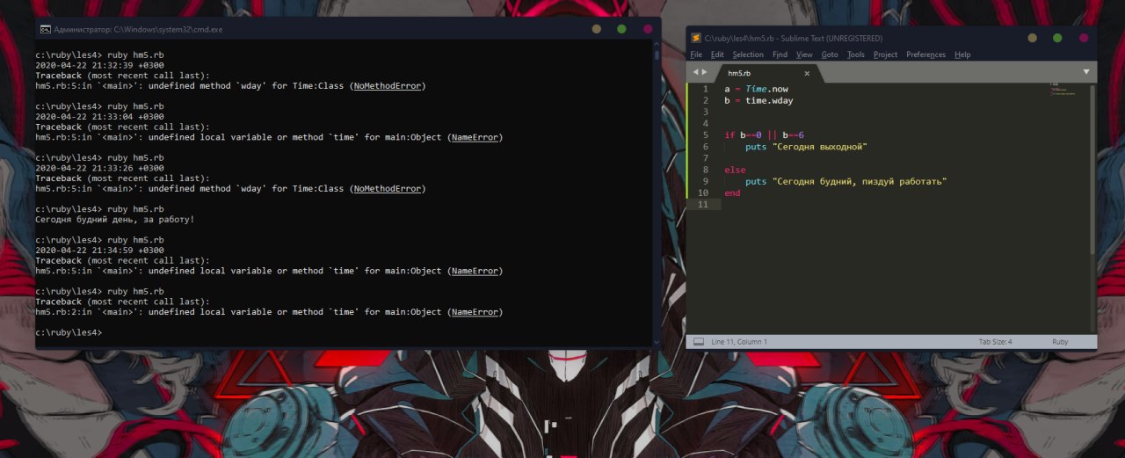Click the cmd window title text
The image size is (1125, 458).
pos(138,29)
